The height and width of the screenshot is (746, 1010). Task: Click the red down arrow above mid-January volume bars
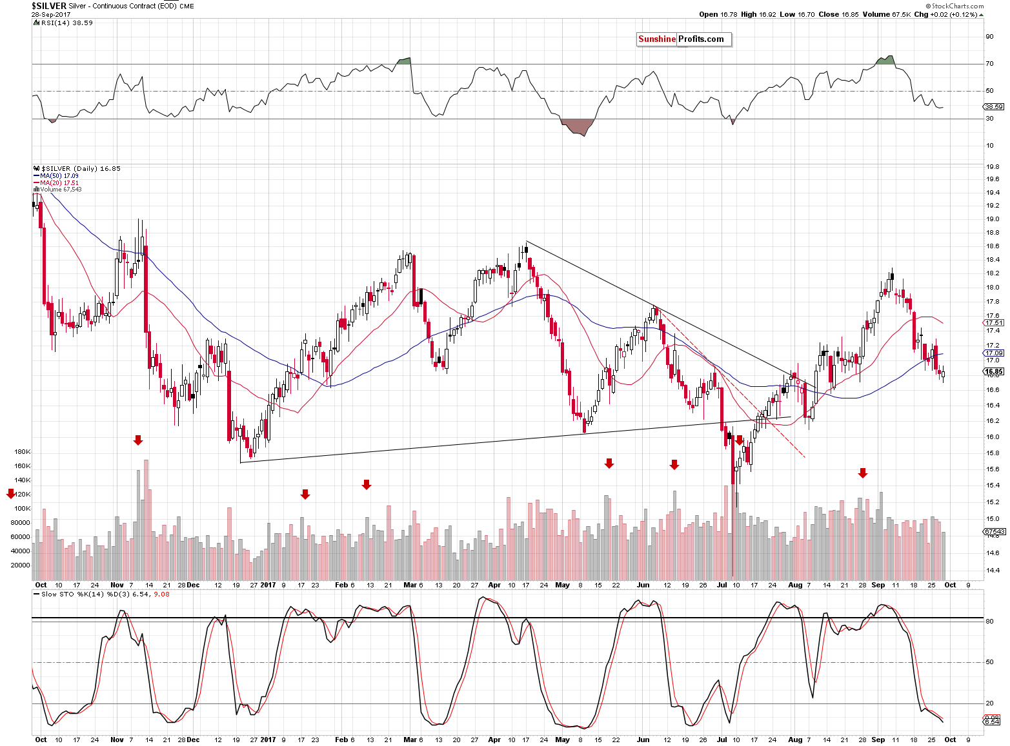tap(305, 494)
